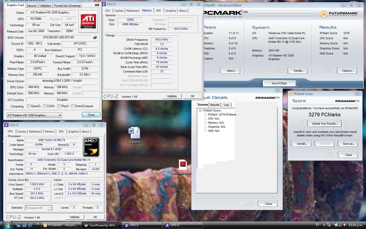The image size is (366, 229).
Task: Click the Futuremark Corporation logo
Action: coord(339,14)
